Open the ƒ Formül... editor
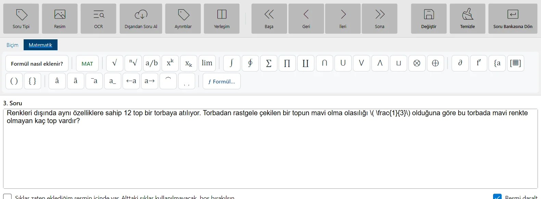The height and width of the screenshot is (199, 541). pyautogui.click(x=222, y=81)
